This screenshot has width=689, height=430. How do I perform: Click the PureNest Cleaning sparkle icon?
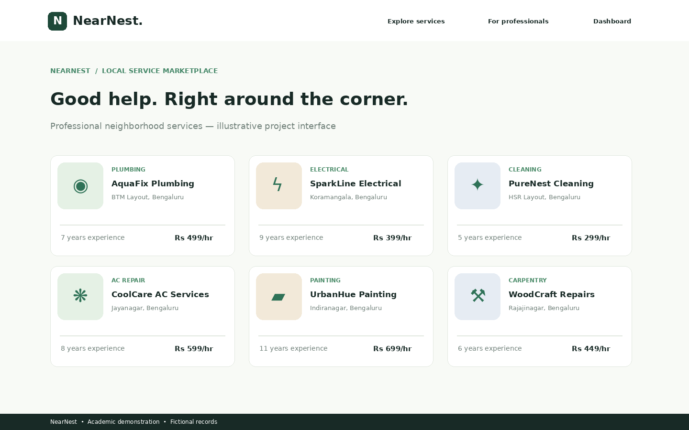[x=478, y=186]
